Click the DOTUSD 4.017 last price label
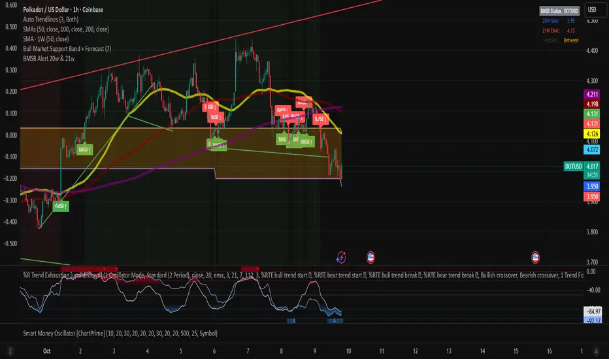The width and height of the screenshot is (609, 359). pyautogui.click(x=582, y=166)
